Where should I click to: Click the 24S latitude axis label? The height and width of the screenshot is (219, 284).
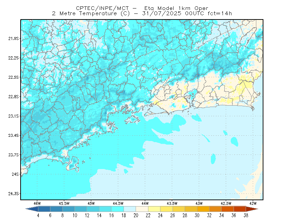[15, 174]
